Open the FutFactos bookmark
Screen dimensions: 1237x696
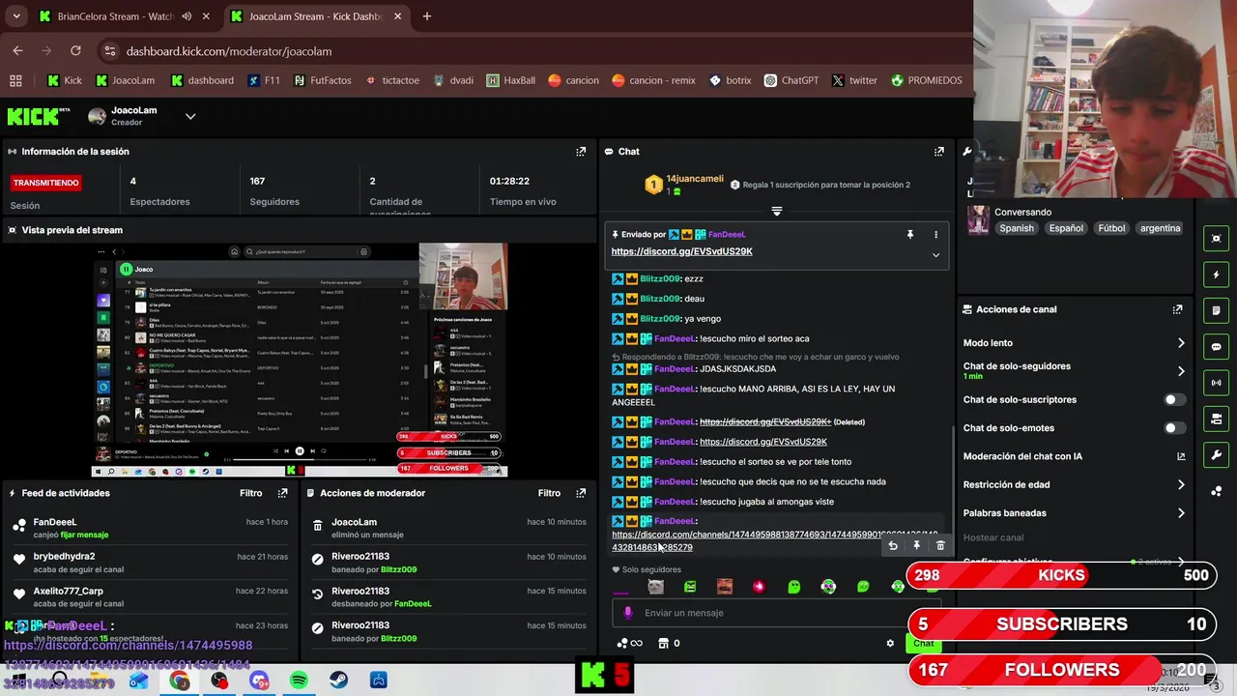point(322,80)
